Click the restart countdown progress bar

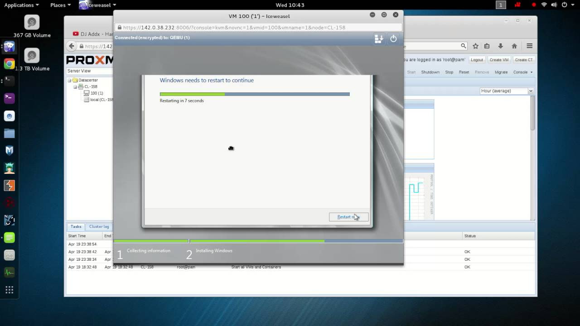255,94
